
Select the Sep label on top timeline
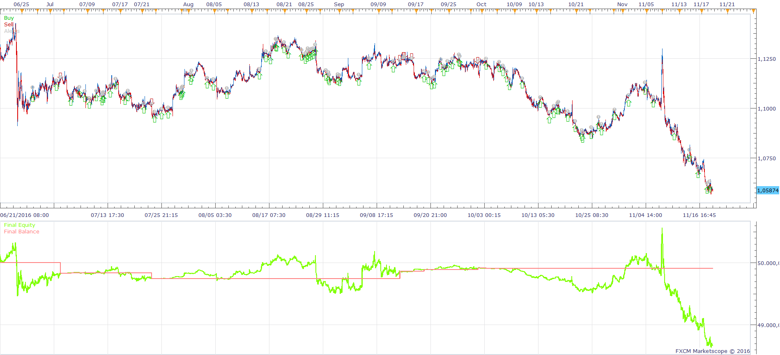pyautogui.click(x=339, y=5)
